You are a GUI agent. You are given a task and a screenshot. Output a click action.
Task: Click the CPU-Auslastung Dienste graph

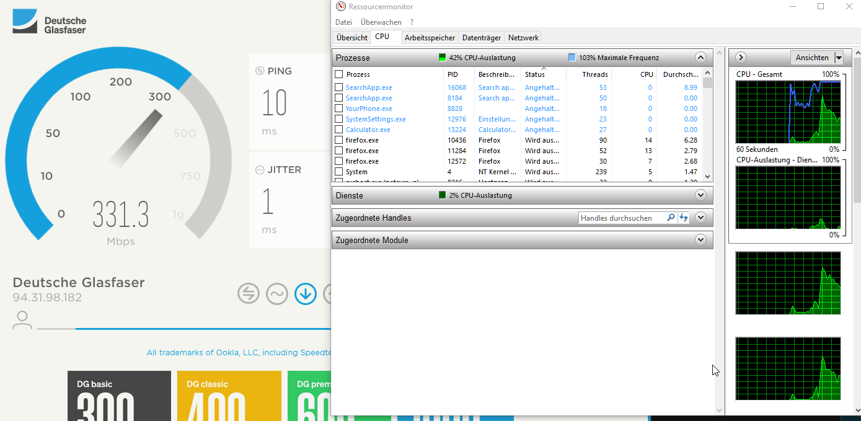point(788,197)
